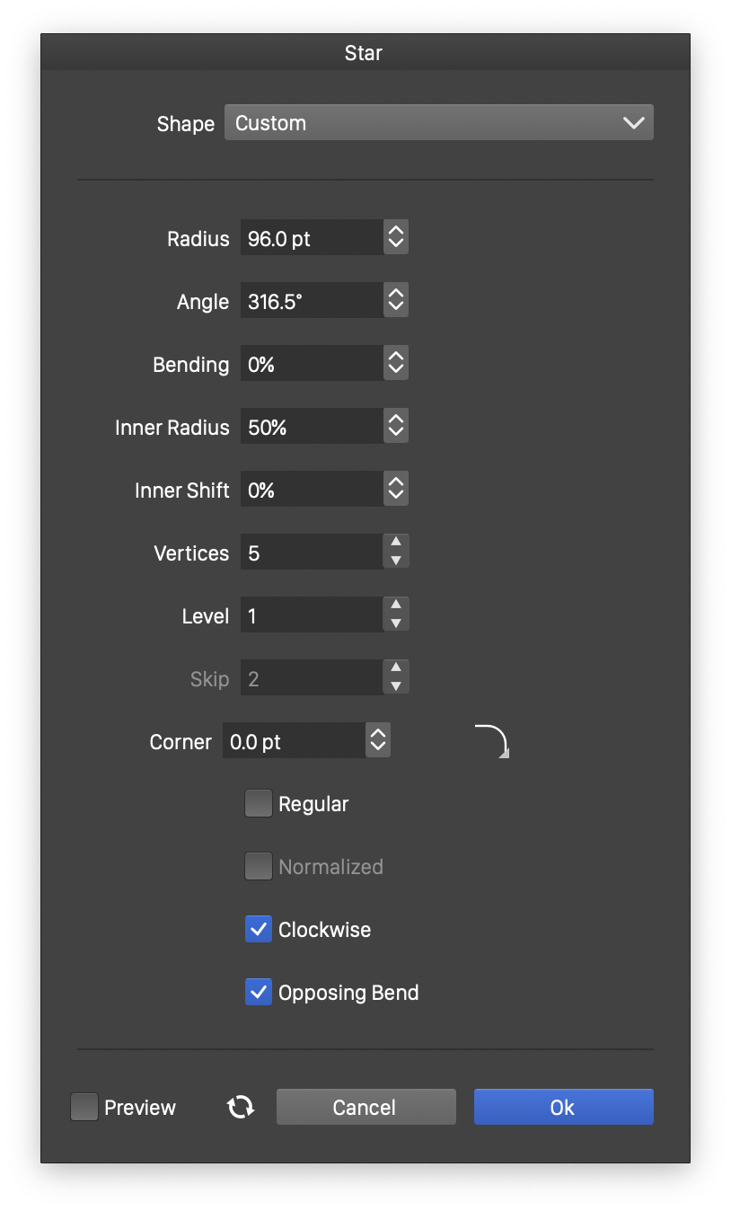Click the Inner Shift stepper arrows
Screen dimensions: 731x1211
[x=396, y=490]
